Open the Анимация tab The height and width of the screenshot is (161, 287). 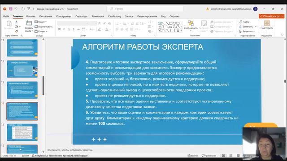(x=98, y=16)
